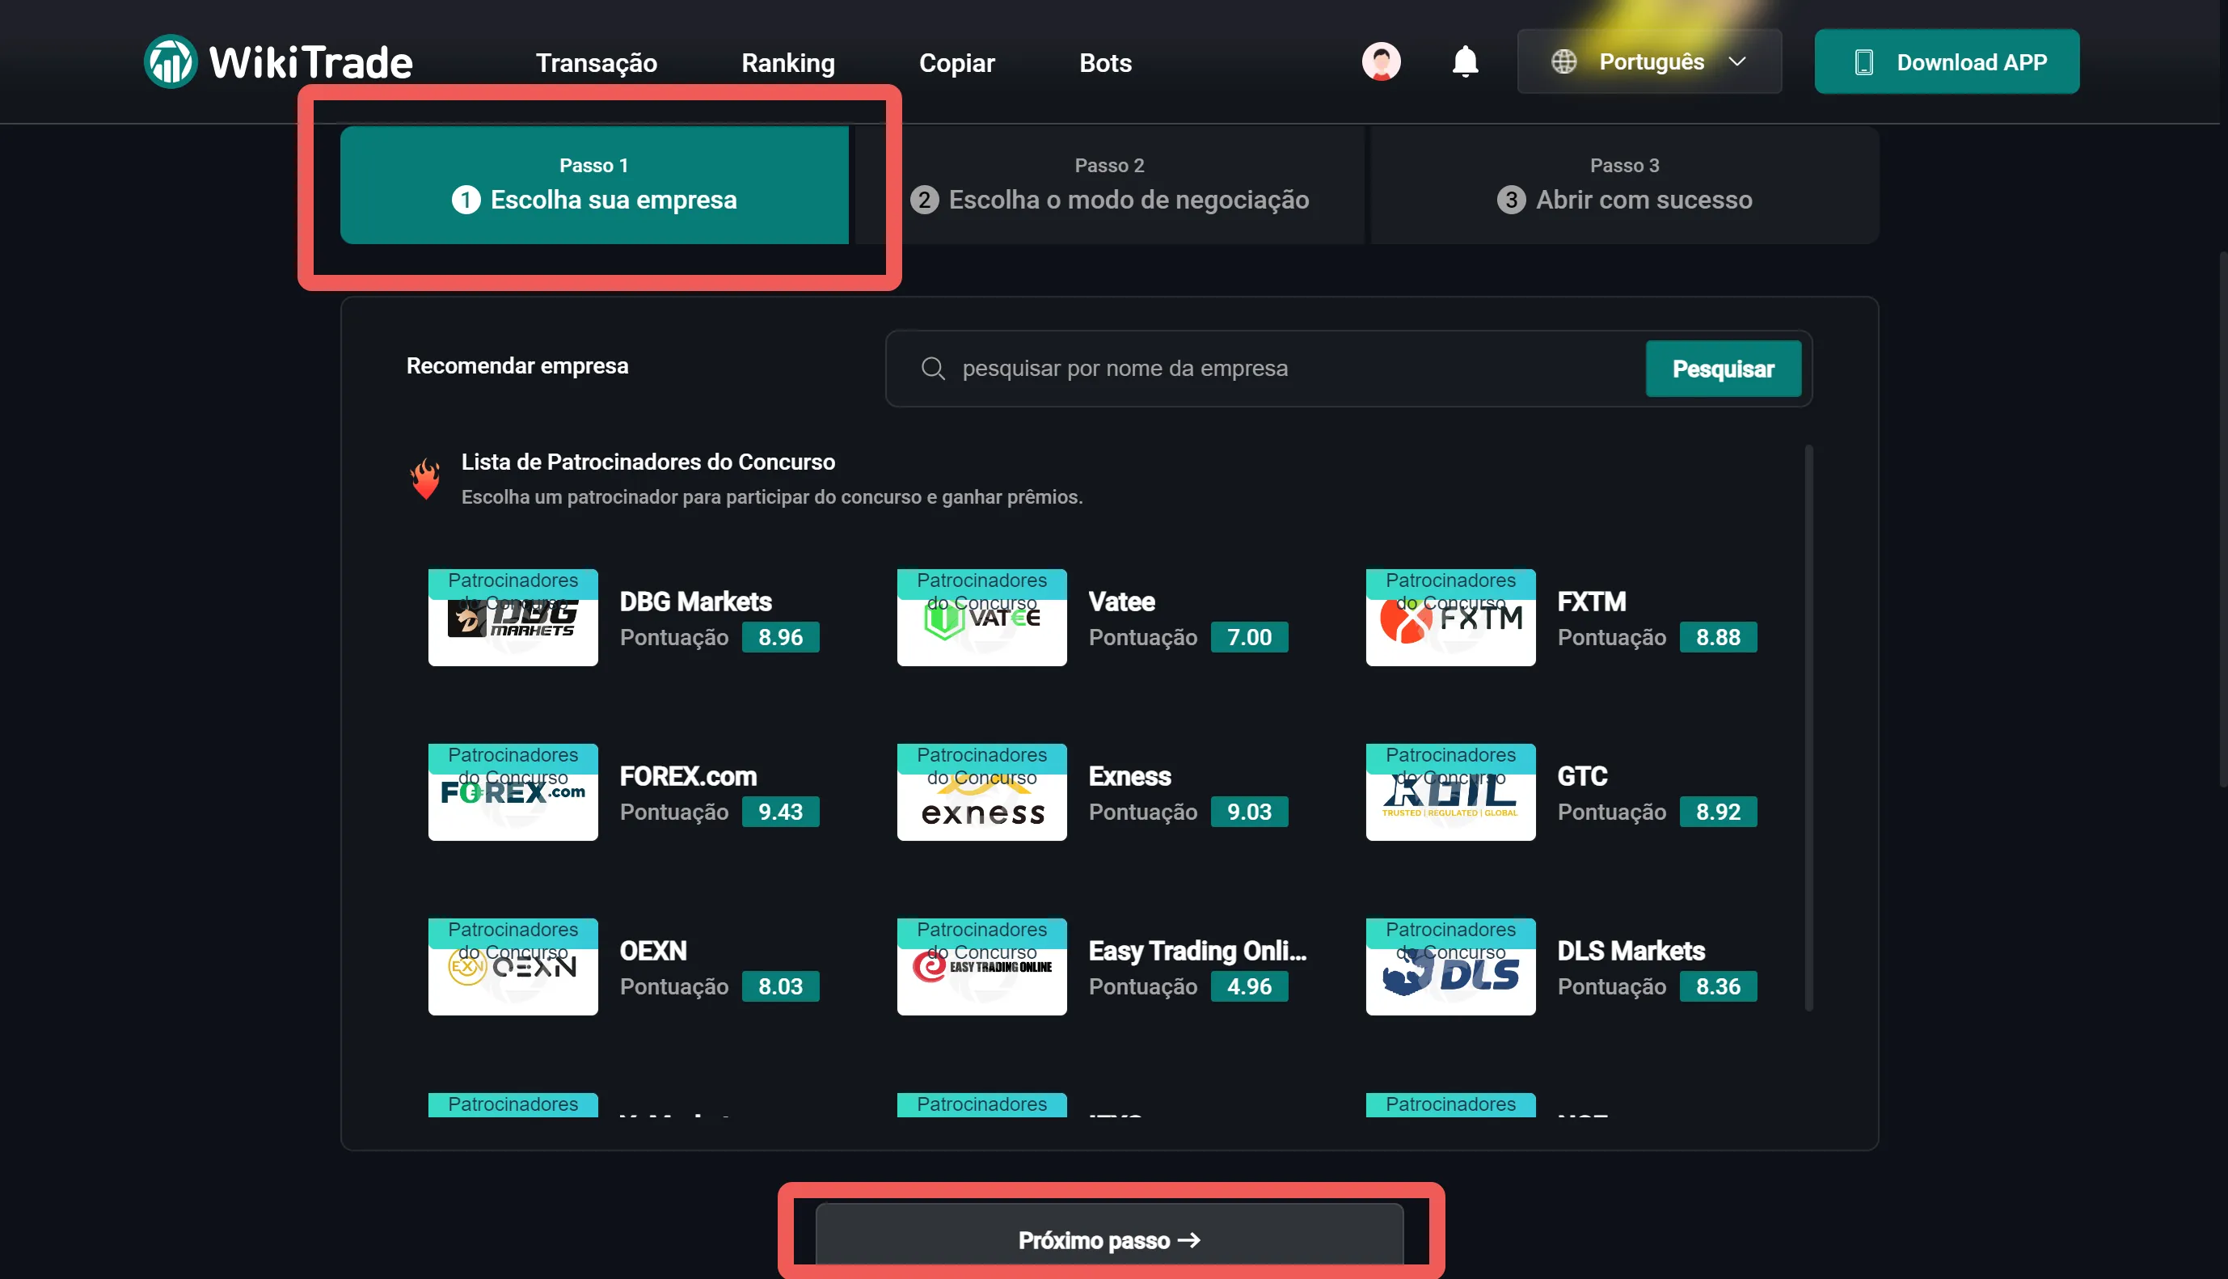The height and width of the screenshot is (1279, 2228).
Task: Click the 9.43 score badge
Action: (781, 813)
